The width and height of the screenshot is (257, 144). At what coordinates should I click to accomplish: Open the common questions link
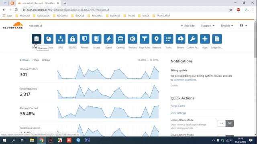tap(185, 80)
